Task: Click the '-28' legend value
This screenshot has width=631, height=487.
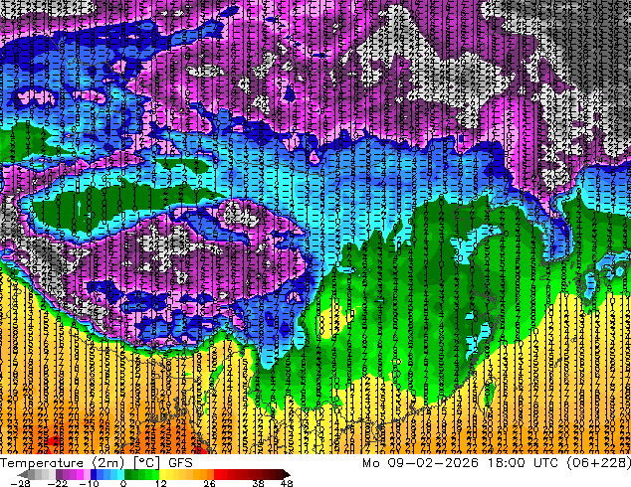Action: (21, 483)
